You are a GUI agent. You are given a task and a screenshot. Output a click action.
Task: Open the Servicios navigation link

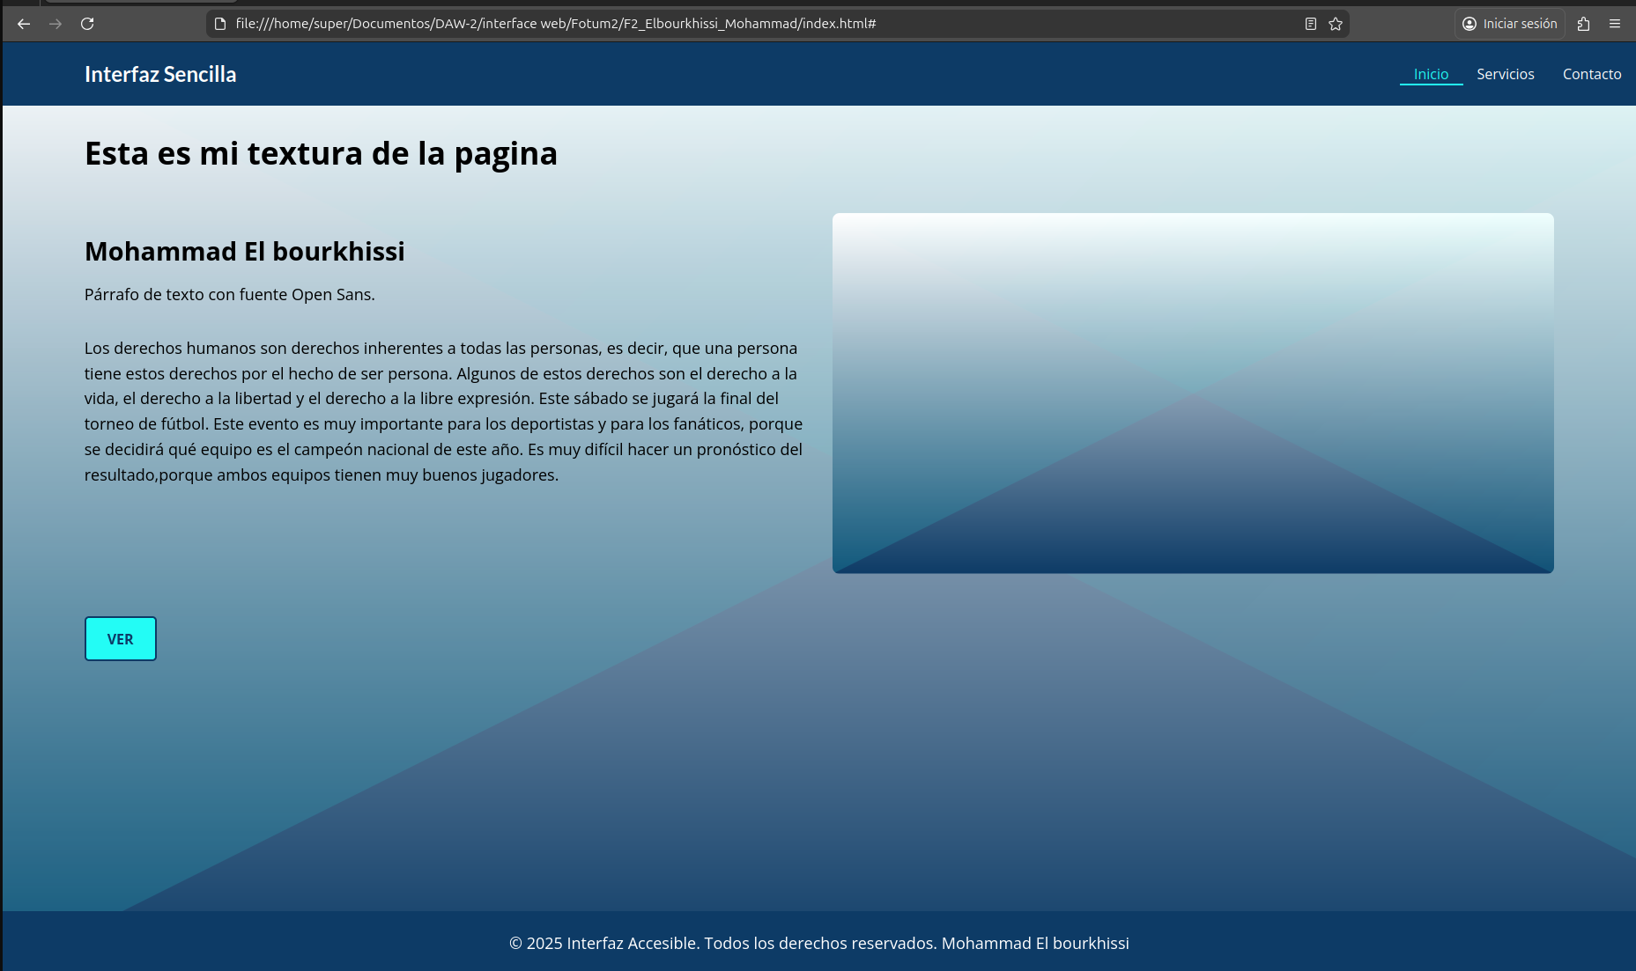[1505, 74]
